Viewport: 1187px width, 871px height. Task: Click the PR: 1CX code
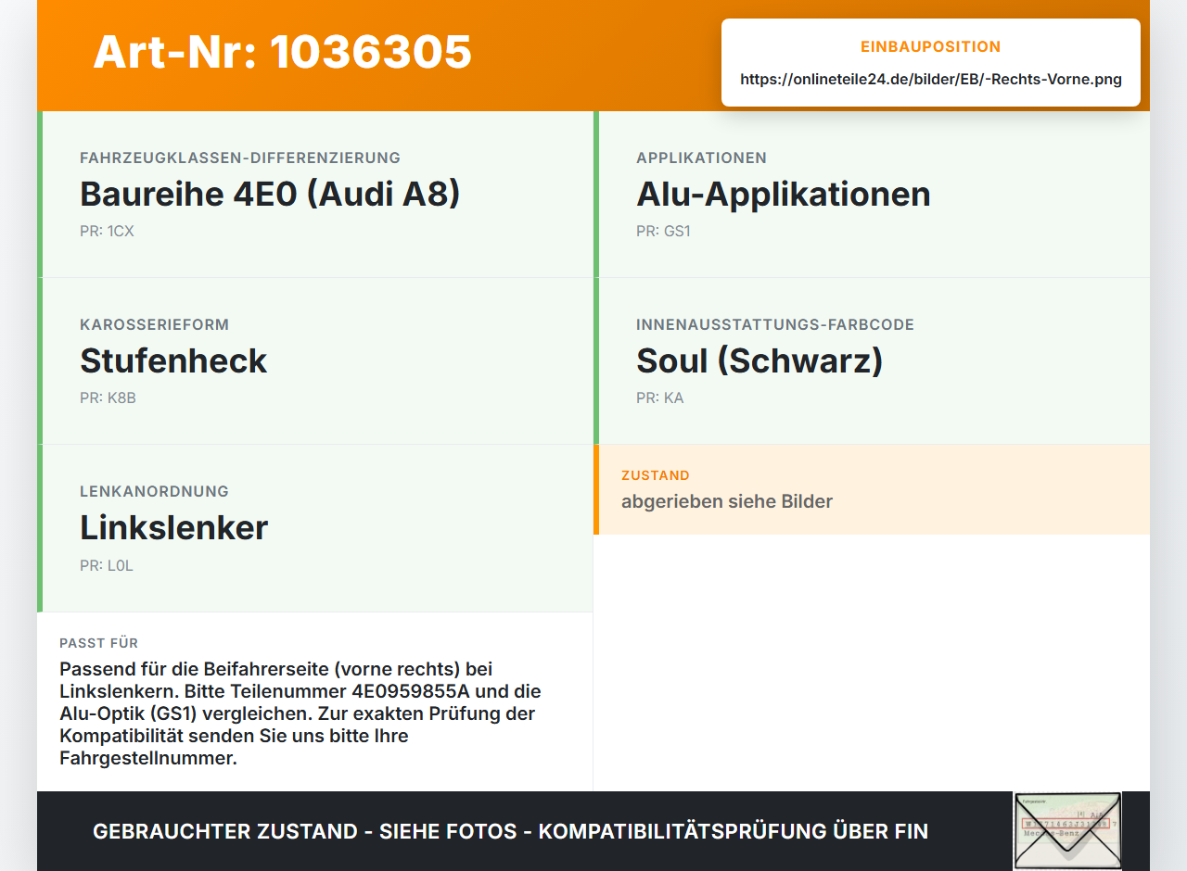(107, 231)
